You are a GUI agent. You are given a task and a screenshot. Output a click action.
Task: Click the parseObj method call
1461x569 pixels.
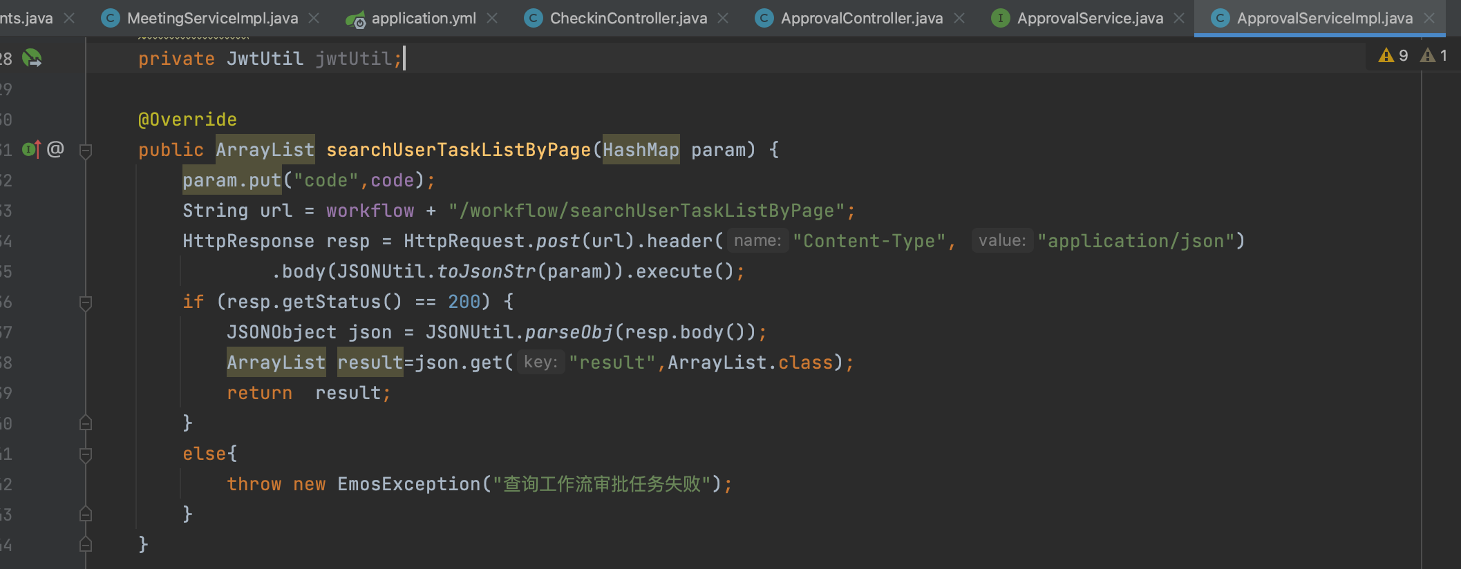click(x=569, y=332)
